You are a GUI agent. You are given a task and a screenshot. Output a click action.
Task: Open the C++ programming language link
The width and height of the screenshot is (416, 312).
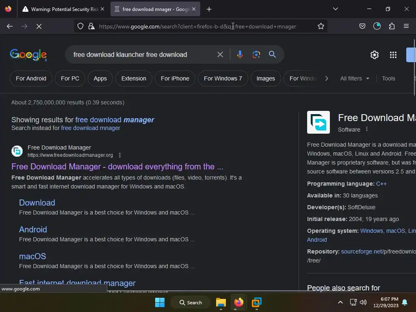coord(381,184)
